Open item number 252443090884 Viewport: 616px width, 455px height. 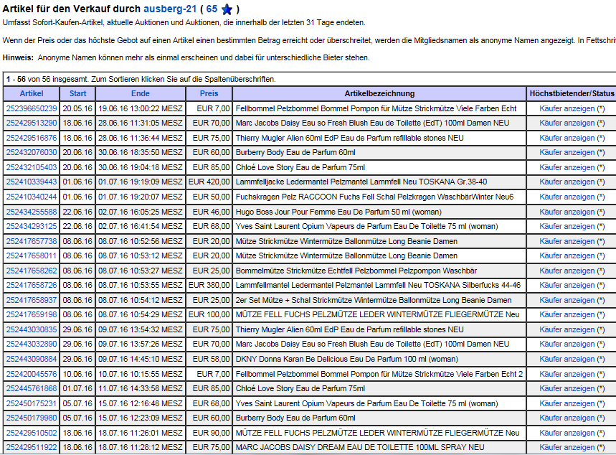[32, 360]
